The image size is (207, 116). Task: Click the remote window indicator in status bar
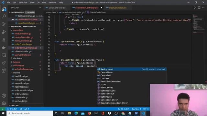pyautogui.click(x=3, y=109)
